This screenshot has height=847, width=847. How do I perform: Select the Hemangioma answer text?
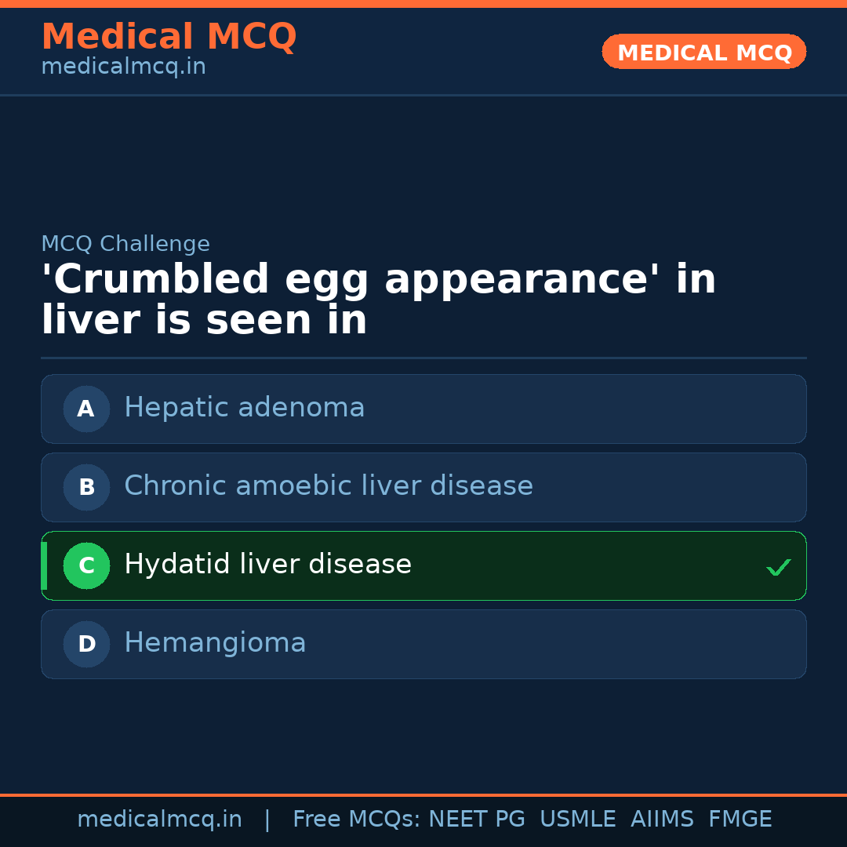click(x=215, y=643)
